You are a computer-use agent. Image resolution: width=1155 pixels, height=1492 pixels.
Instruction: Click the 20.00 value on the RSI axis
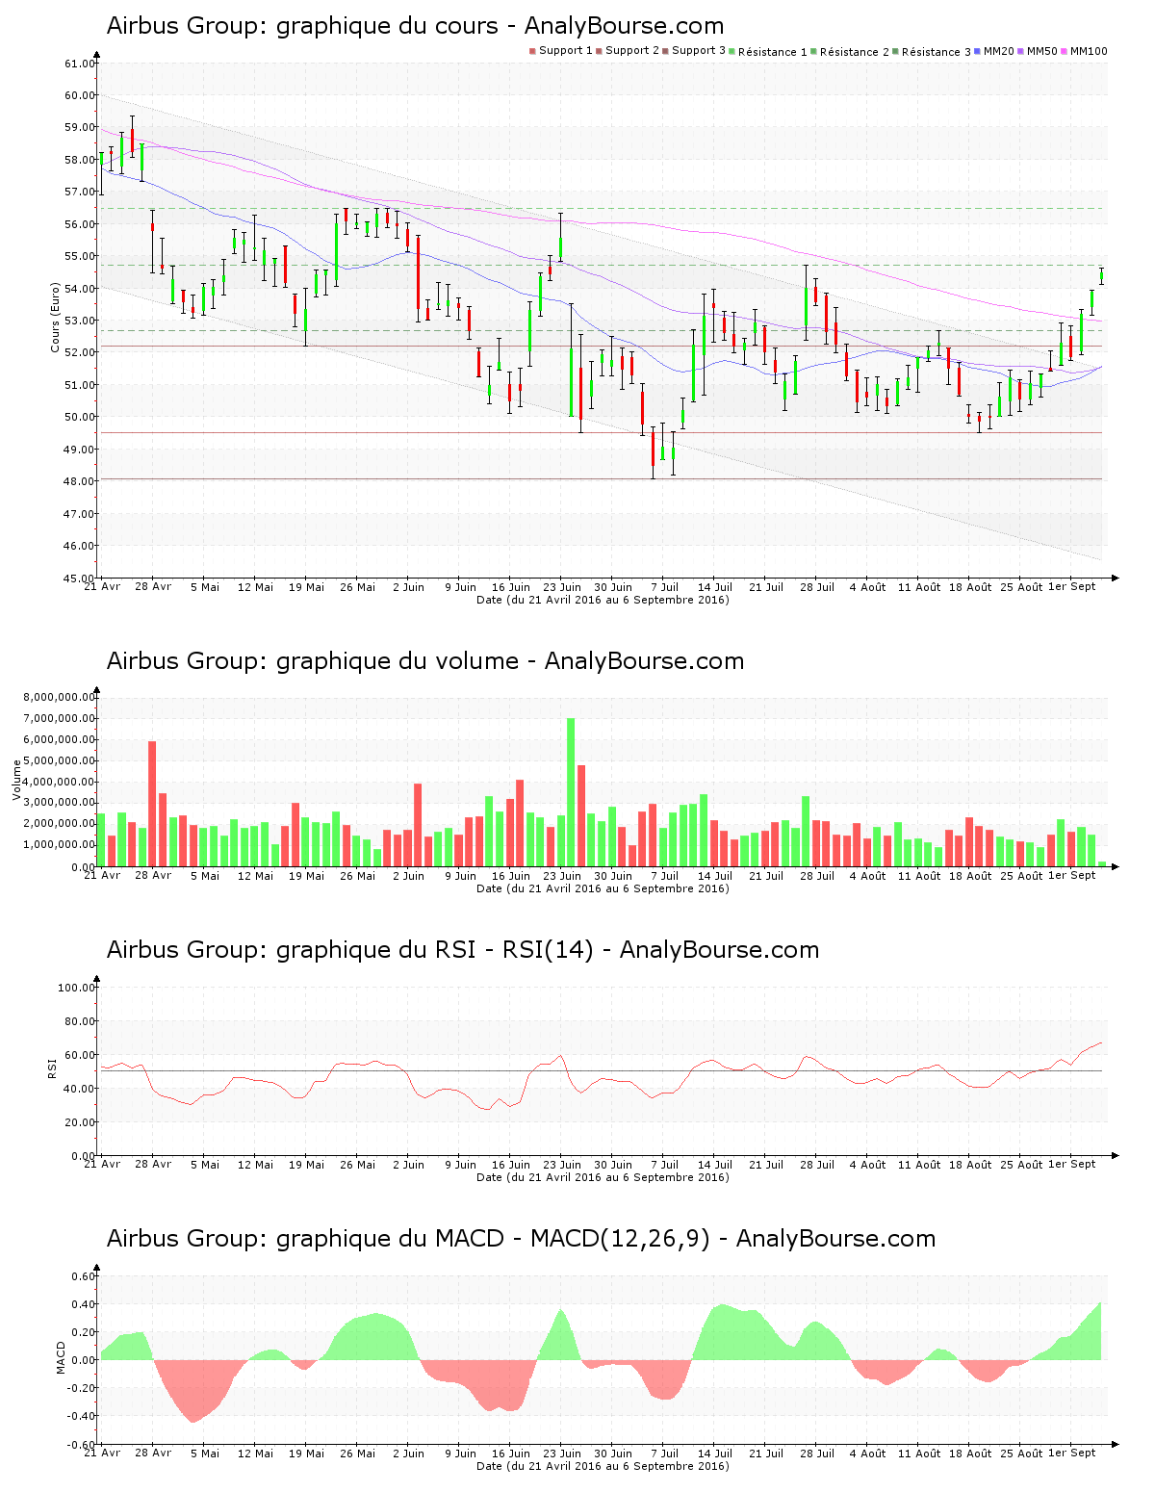click(x=80, y=1122)
